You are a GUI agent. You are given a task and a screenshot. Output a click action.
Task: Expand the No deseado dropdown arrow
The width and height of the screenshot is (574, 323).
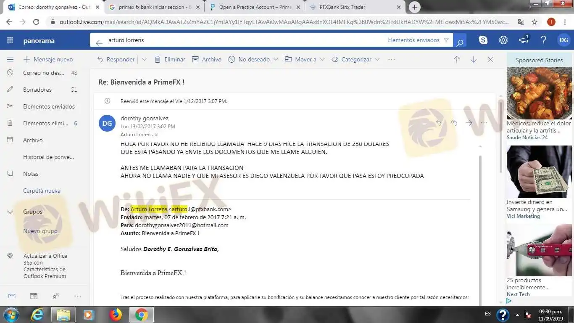click(276, 59)
